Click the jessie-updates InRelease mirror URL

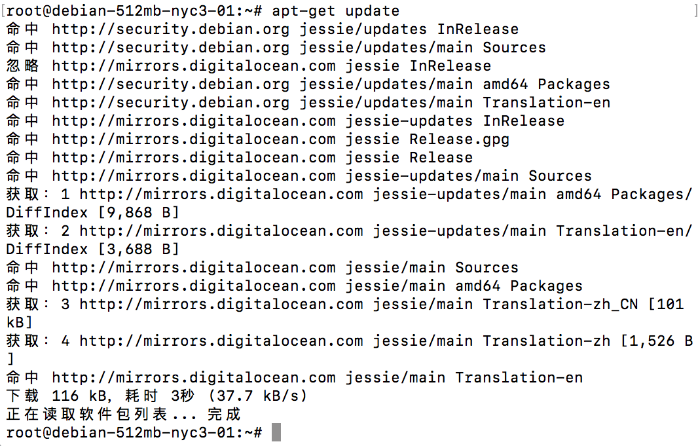[x=308, y=121]
